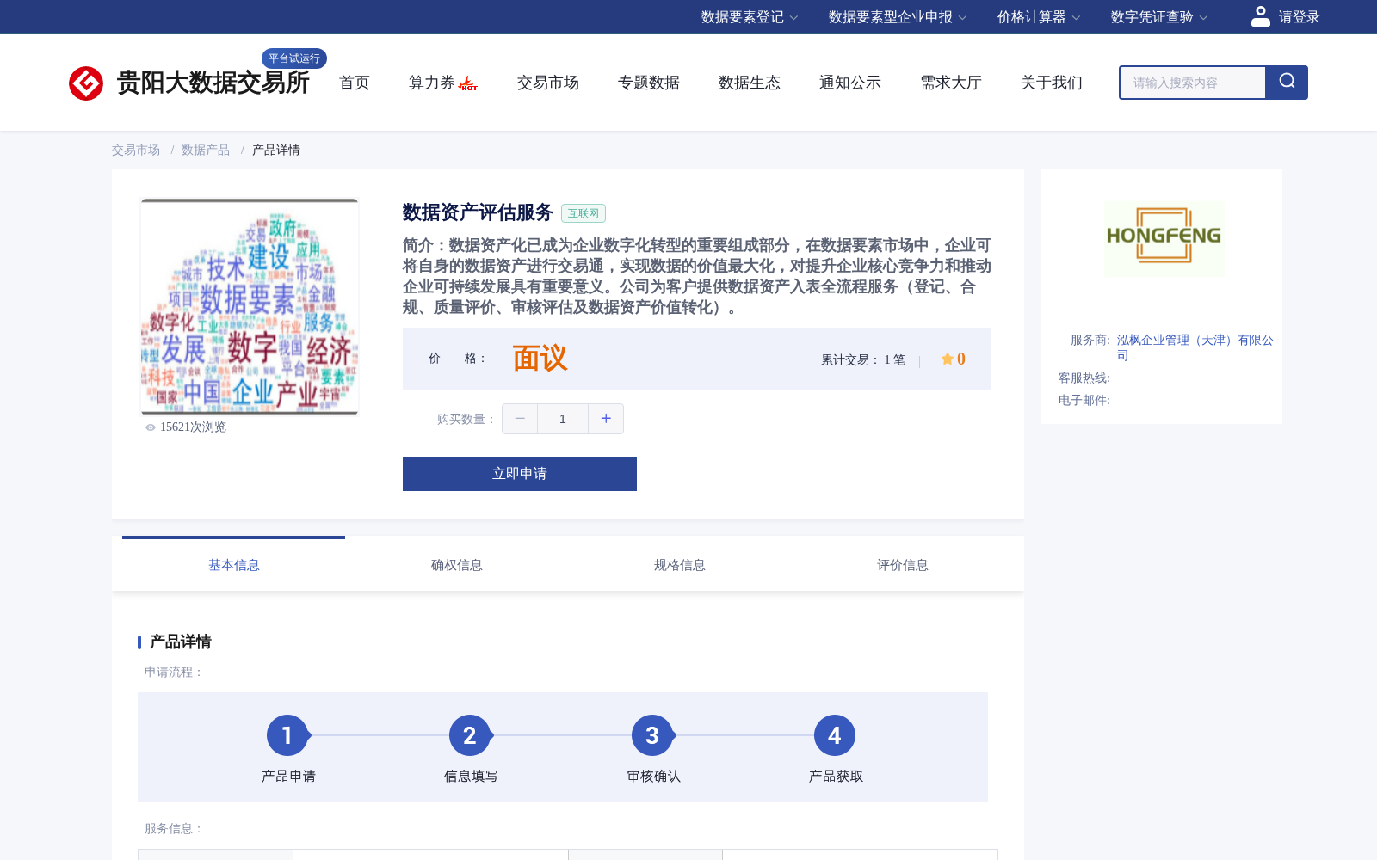Click the 互联网 category tag
The width and height of the screenshot is (1377, 860).
(x=584, y=213)
